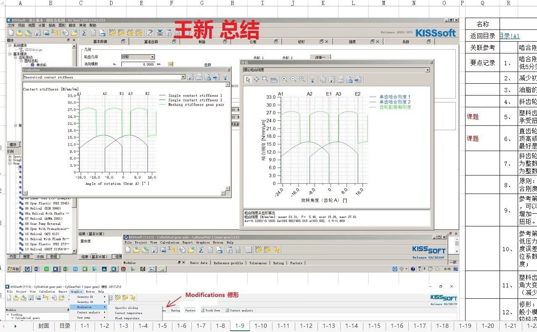Pick the ruler measure tool in 评价 window
Viewport: 537px width, 332px height.
tap(274, 79)
